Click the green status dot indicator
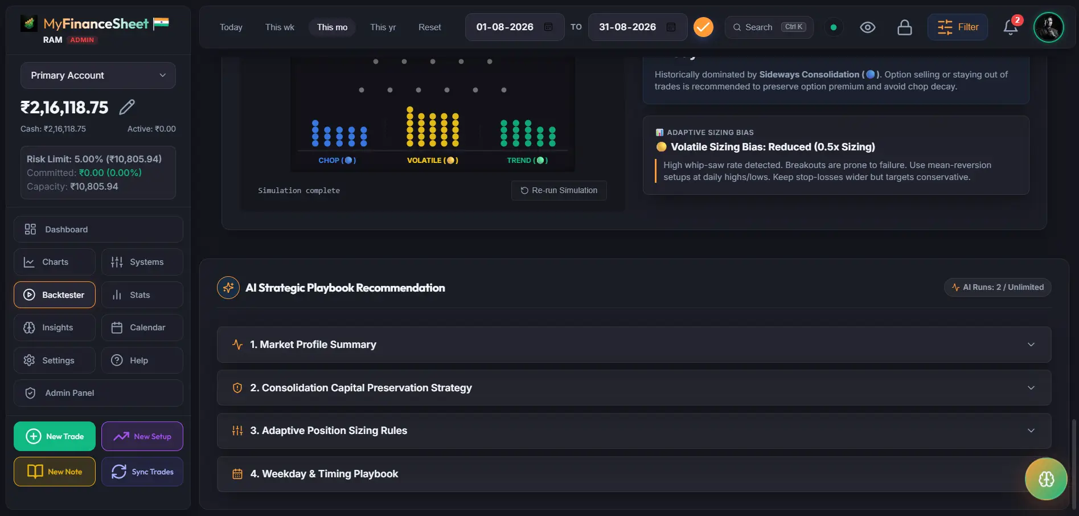 click(x=834, y=27)
